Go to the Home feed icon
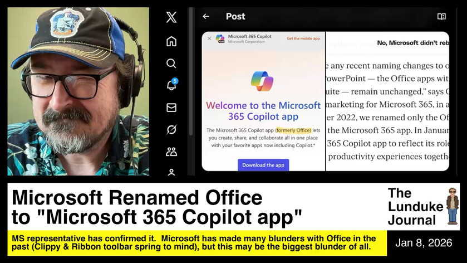Screen dimensions: 467x263 (x=171, y=41)
